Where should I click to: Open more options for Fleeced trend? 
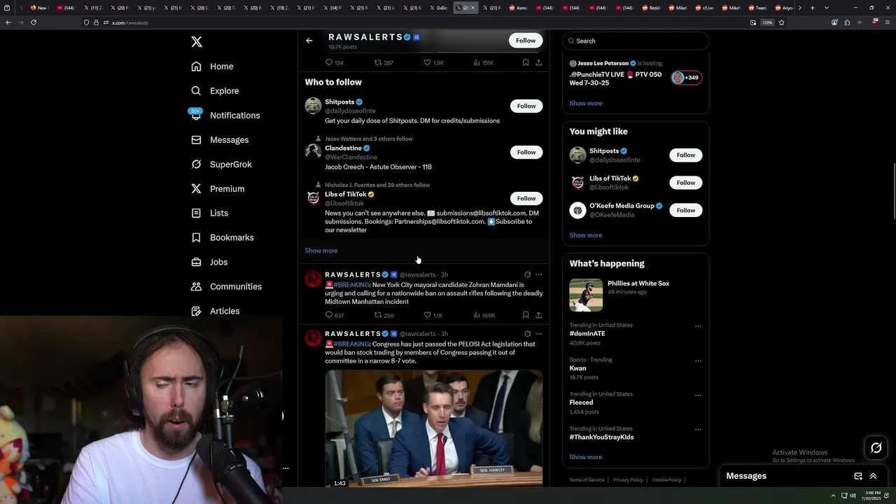(x=698, y=395)
